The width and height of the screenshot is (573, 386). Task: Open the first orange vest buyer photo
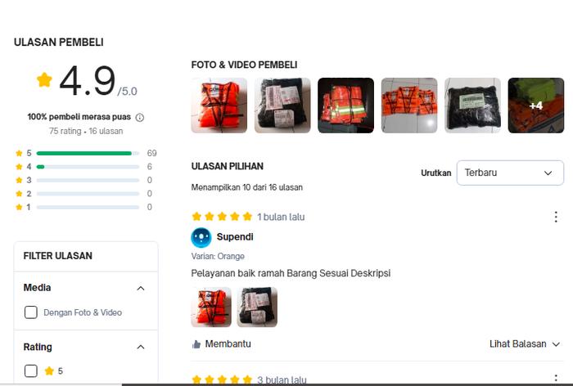click(x=219, y=105)
